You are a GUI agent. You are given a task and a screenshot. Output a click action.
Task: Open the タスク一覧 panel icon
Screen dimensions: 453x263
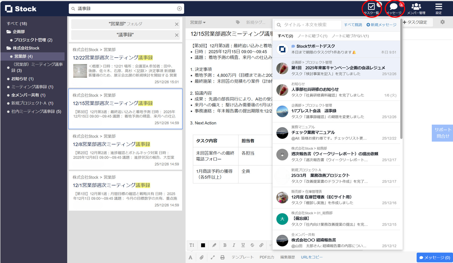tap(371, 8)
